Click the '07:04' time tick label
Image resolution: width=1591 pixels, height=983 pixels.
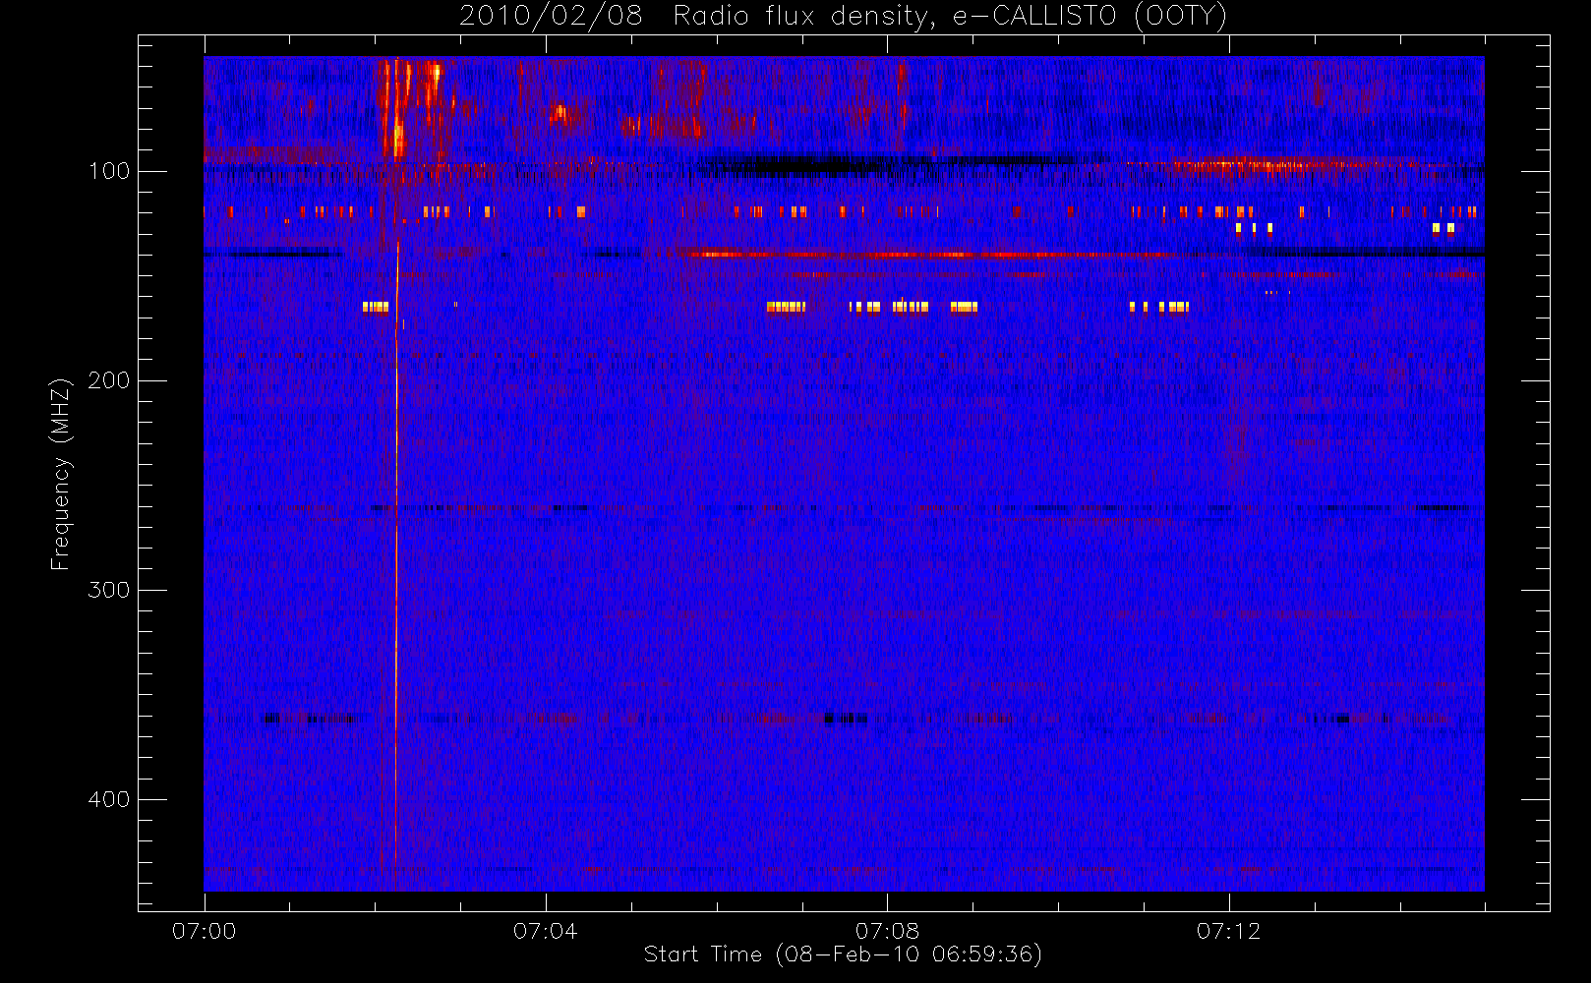[546, 931]
